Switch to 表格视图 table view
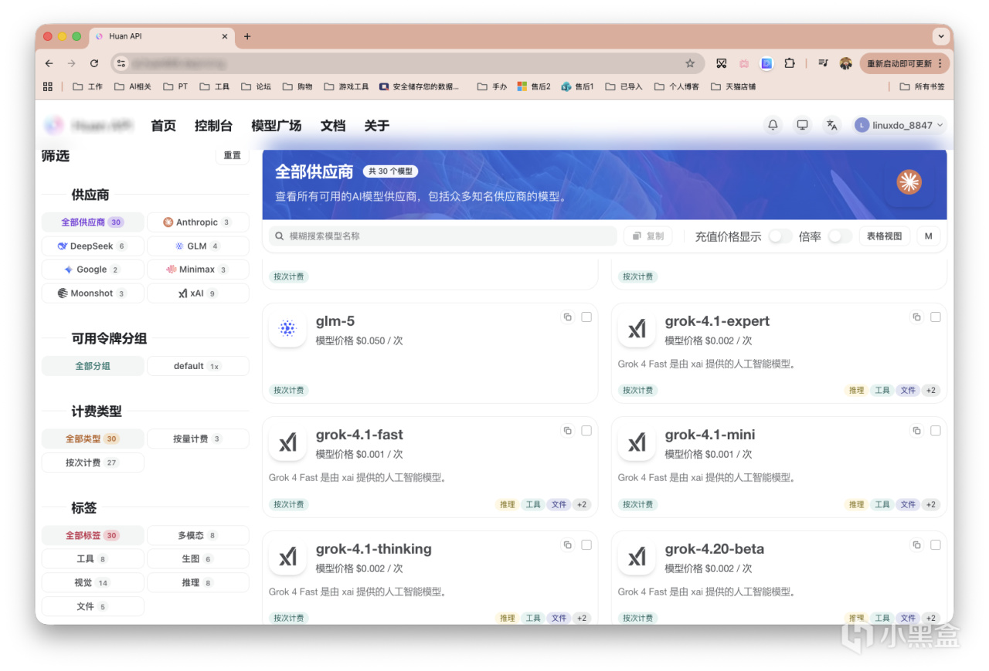Image resolution: width=989 pixels, height=671 pixels. pyautogui.click(x=884, y=236)
